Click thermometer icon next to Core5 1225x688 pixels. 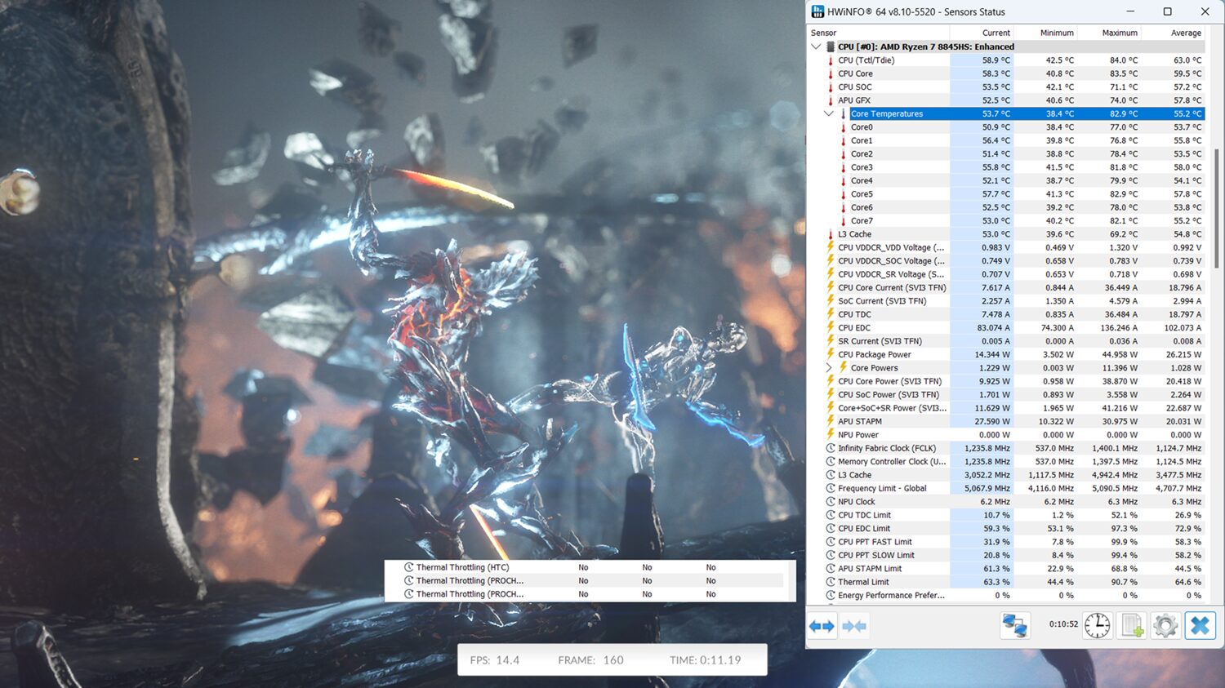point(844,194)
